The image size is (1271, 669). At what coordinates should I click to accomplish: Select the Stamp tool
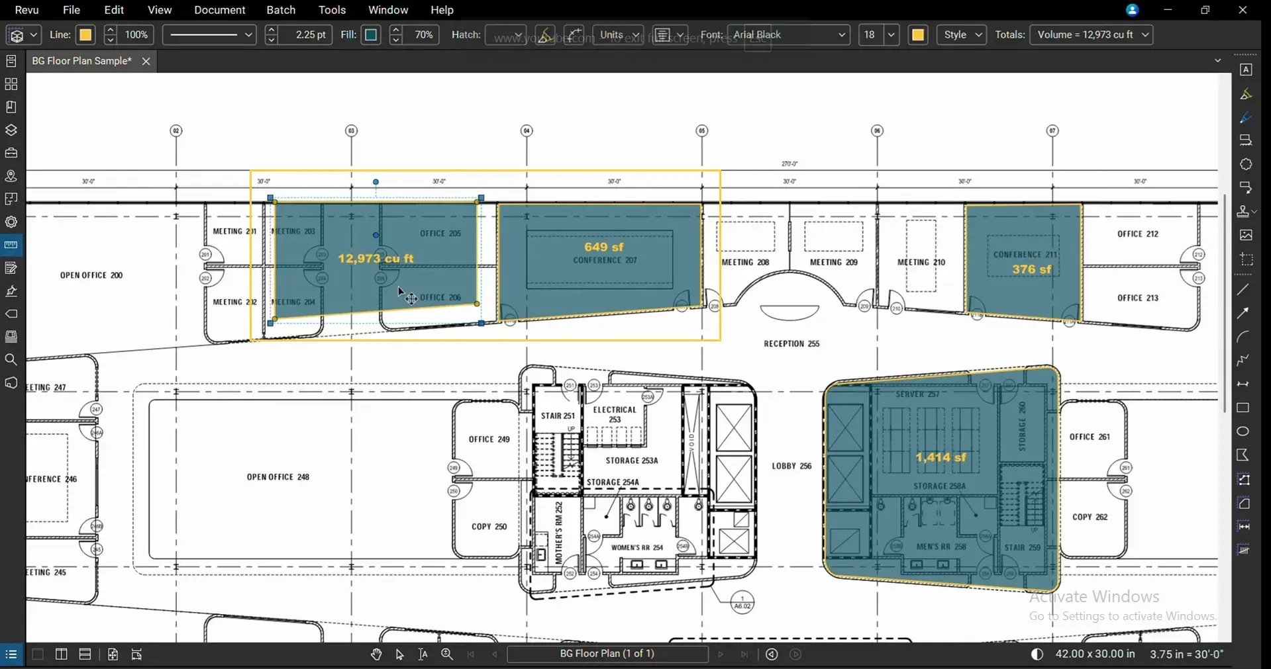pyautogui.click(x=1244, y=211)
